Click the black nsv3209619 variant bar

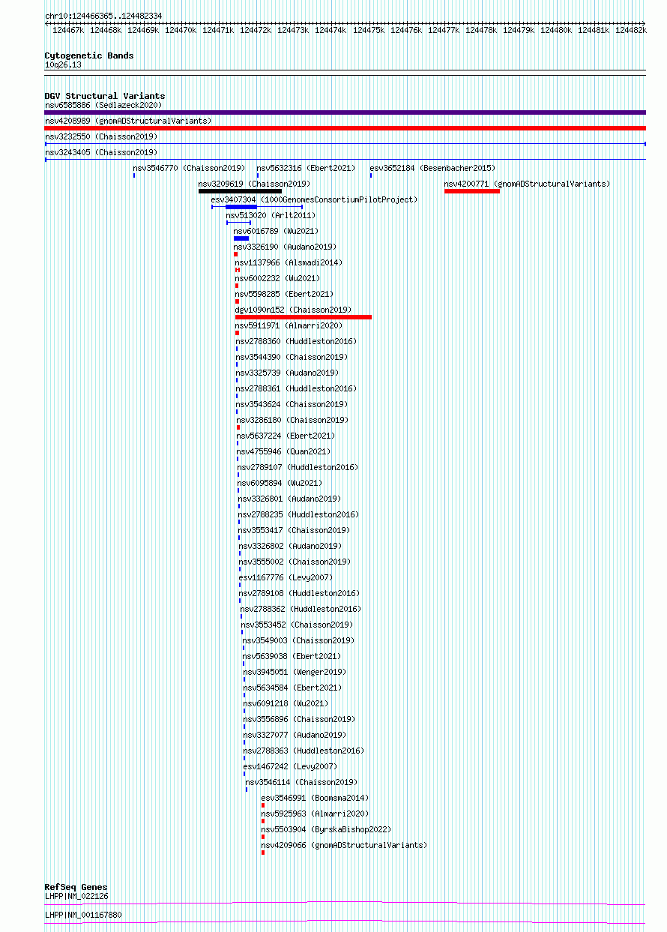click(240, 191)
